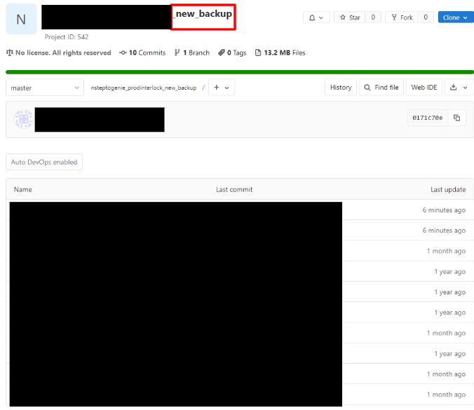Open the 0 Tags link
This screenshot has height=410, width=474.
[232, 53]
